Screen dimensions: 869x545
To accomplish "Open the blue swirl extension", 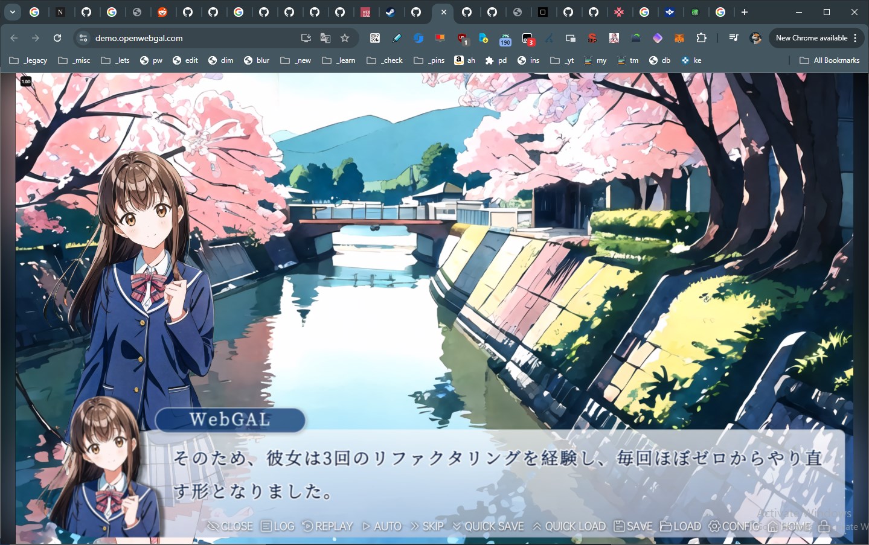I will [418, 38].
